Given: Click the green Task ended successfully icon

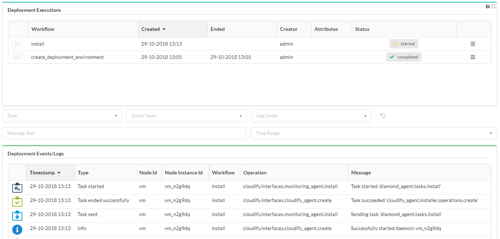Looking at the screenshot, I should tap(17, 202).
